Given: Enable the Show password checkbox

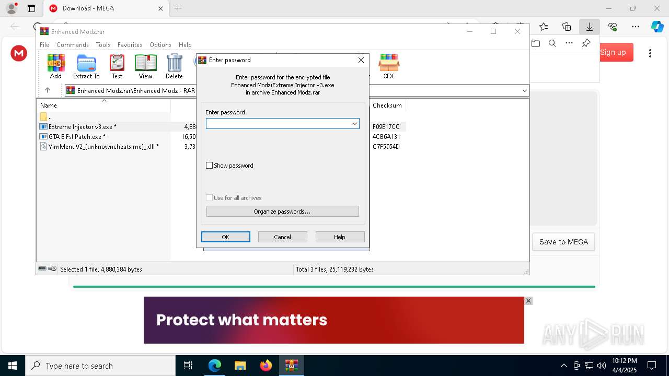Looking at the screenshot, I should coord(210,166).
